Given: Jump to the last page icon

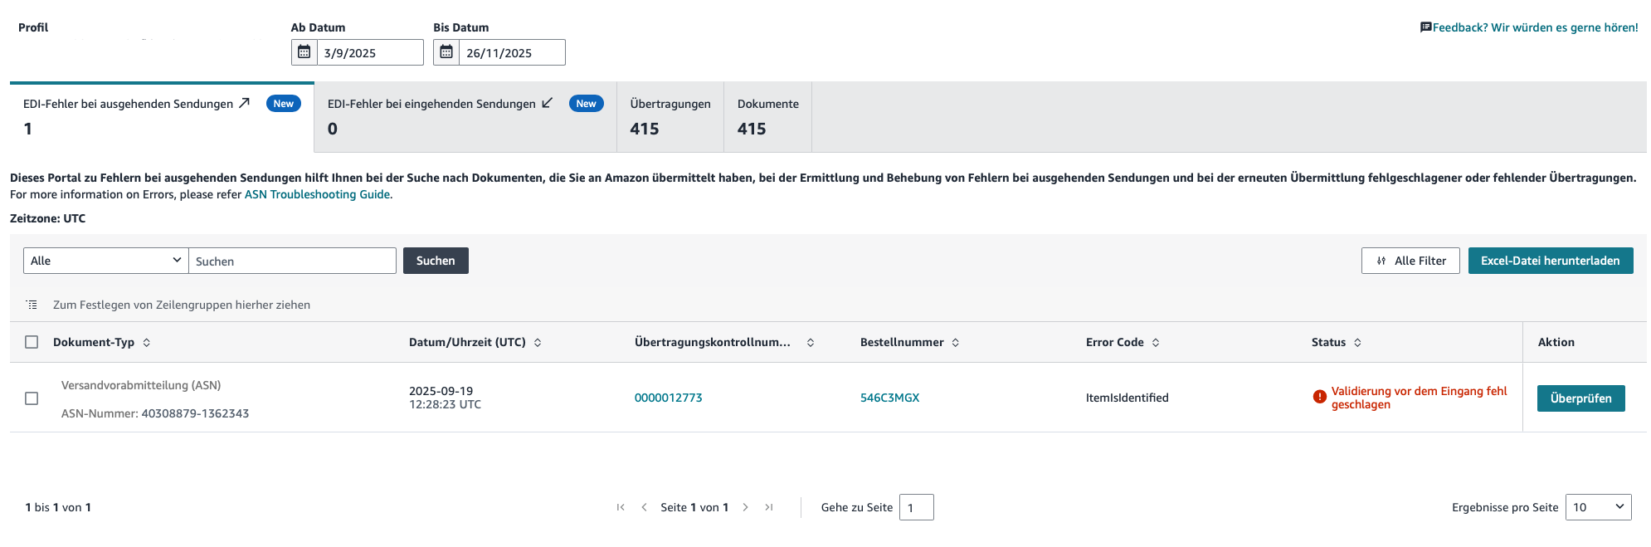Looking at the screenshot, I should (769, 507).
